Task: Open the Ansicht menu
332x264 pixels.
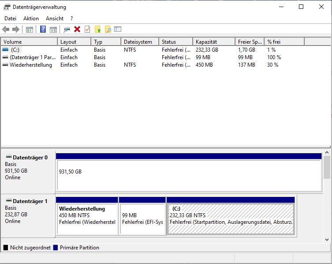Action: [x=55, y=19]
